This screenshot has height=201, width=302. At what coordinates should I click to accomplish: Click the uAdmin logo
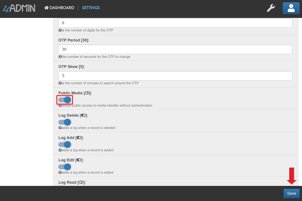[x=19, y=8]
